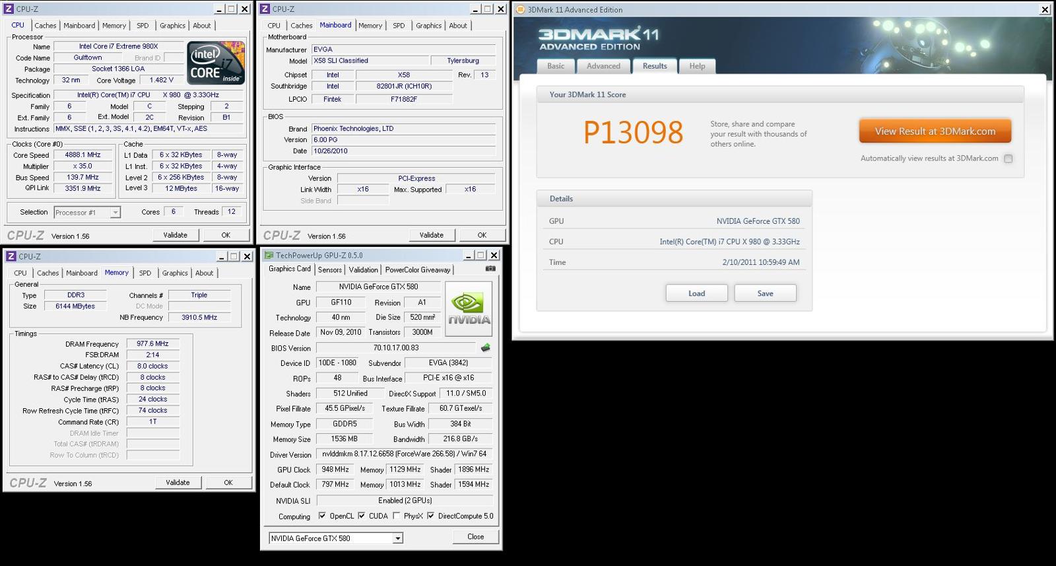Switch to Basic tab in 3DMark 11
The height and width of the screenshot is (566, 1056).
[556, 66]
